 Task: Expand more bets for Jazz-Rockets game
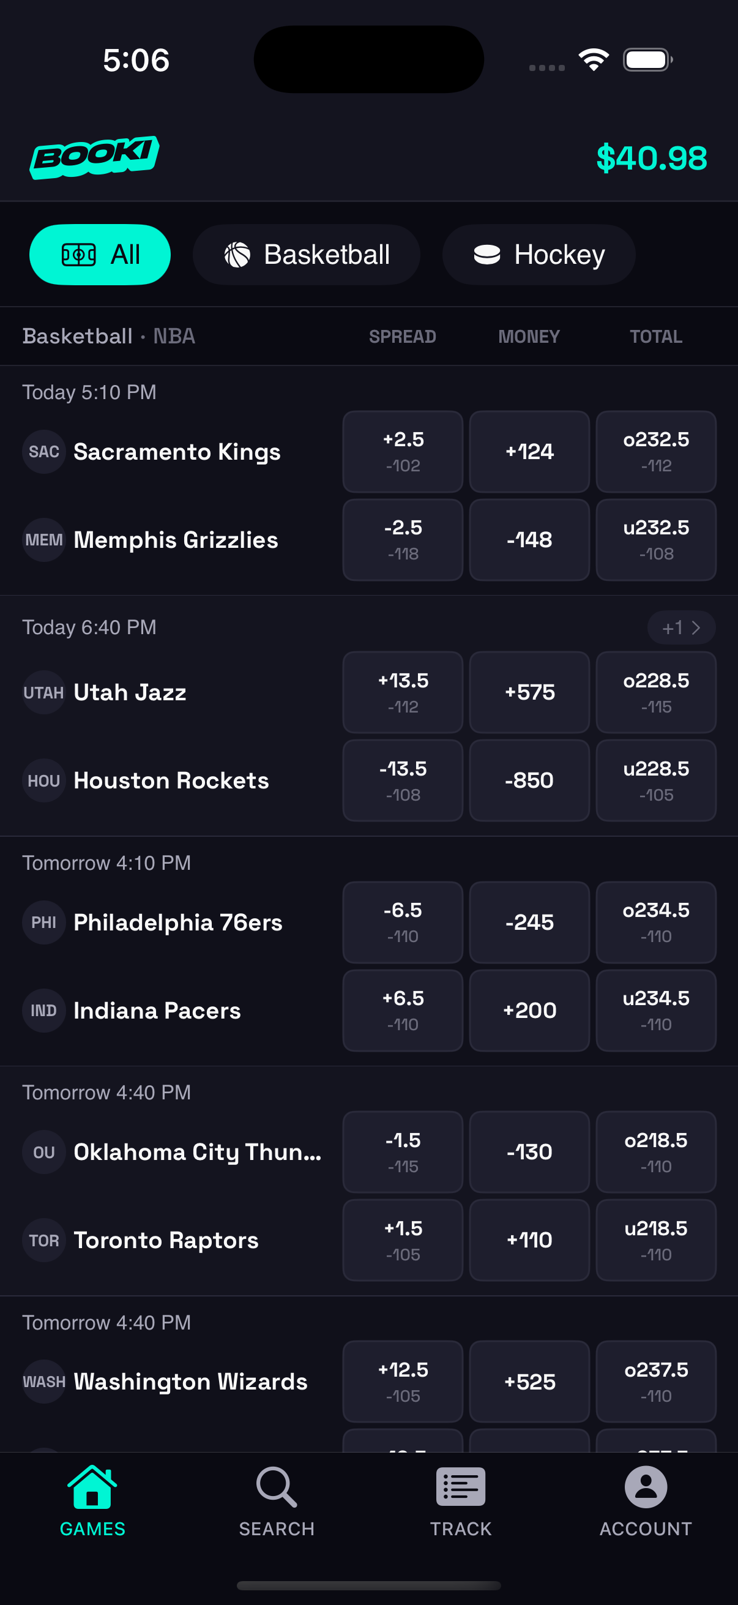click(680, 627)
